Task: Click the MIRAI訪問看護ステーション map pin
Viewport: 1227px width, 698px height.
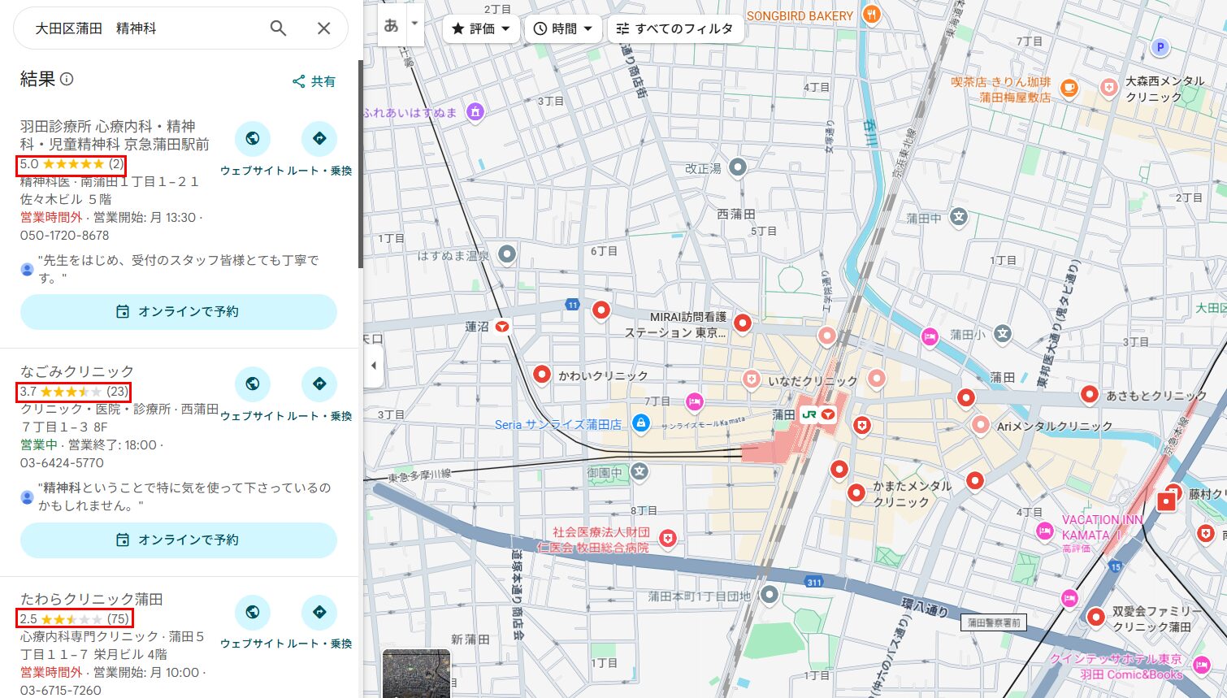Action: (742, 323)
